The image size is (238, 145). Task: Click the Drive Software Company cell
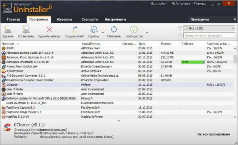pos(96,66)
